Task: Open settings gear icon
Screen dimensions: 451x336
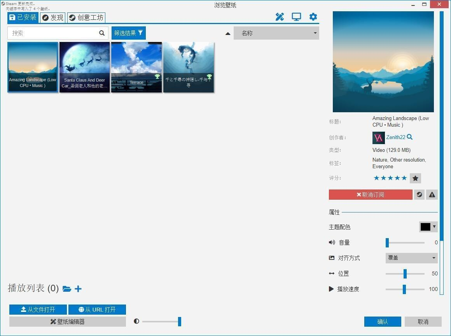Action: (313, 17)
